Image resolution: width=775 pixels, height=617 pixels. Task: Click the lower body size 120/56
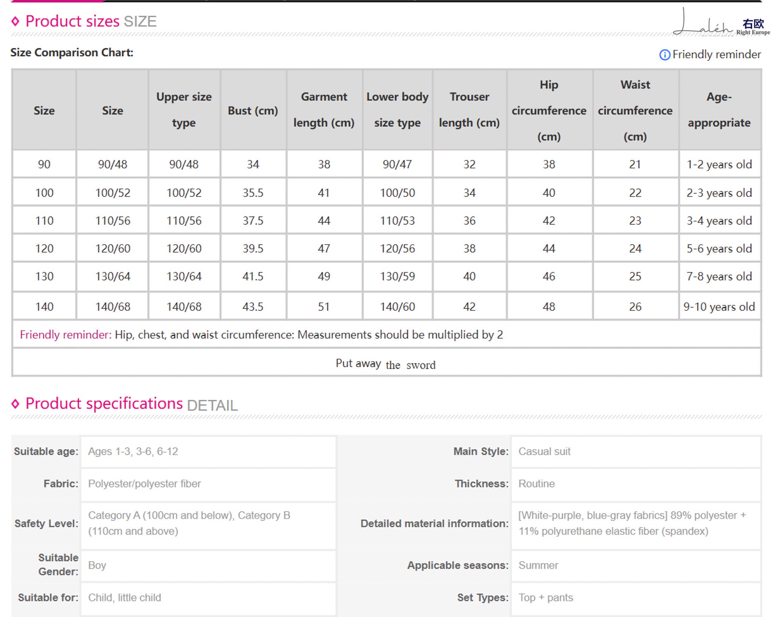[x=397, y=249]
